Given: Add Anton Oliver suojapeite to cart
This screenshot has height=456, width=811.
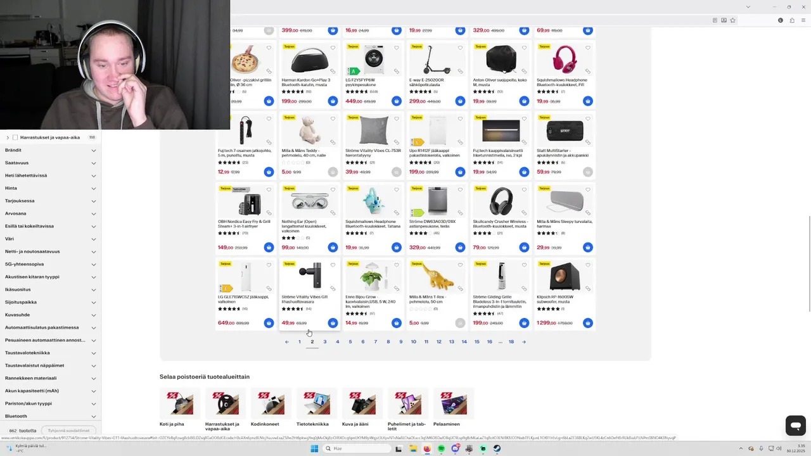Looking at the screenshot, I should (524, 101).
